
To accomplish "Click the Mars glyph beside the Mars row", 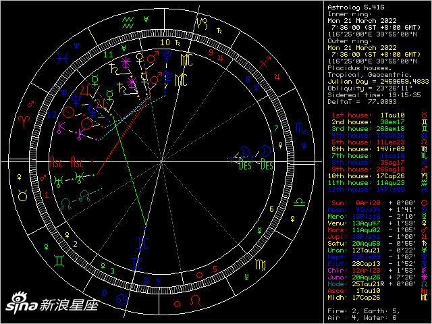I will (425, 230).
